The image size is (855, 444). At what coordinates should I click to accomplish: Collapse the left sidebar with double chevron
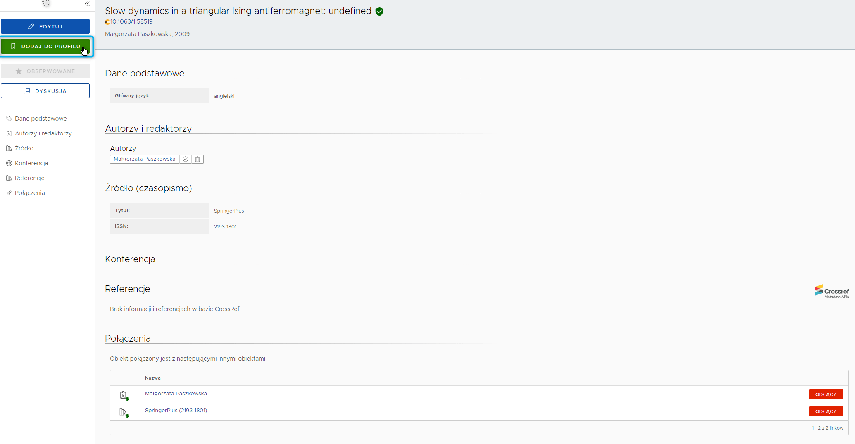87,4
